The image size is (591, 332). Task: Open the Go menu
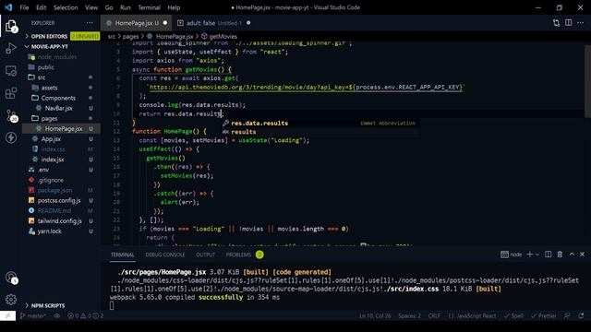[x=109, y=7]
